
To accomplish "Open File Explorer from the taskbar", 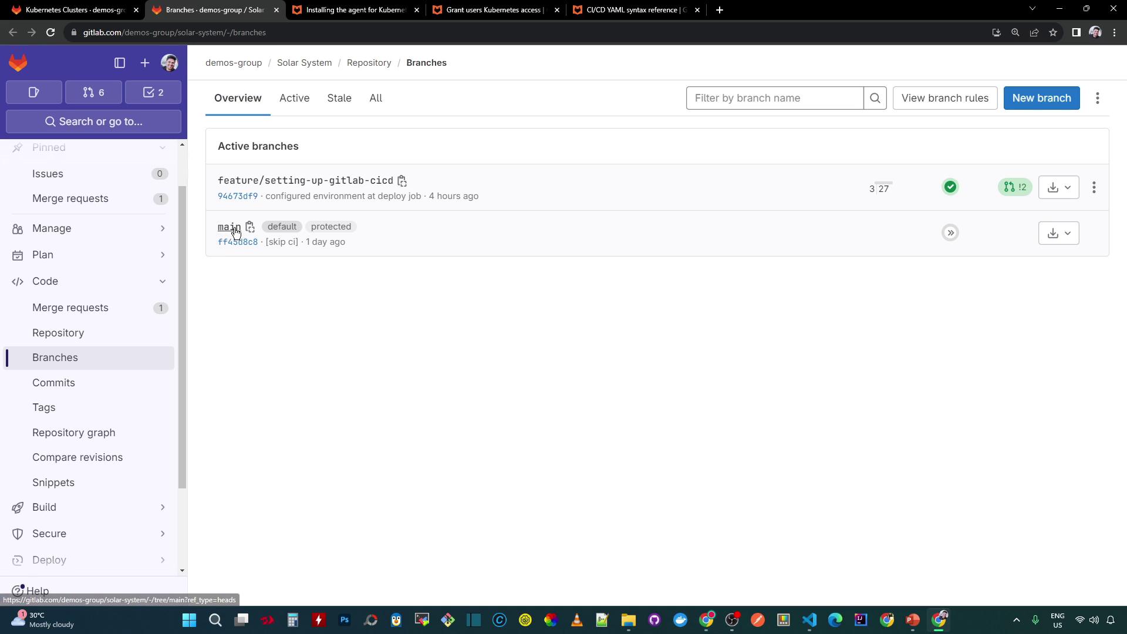I will click(x=629, y=620).
